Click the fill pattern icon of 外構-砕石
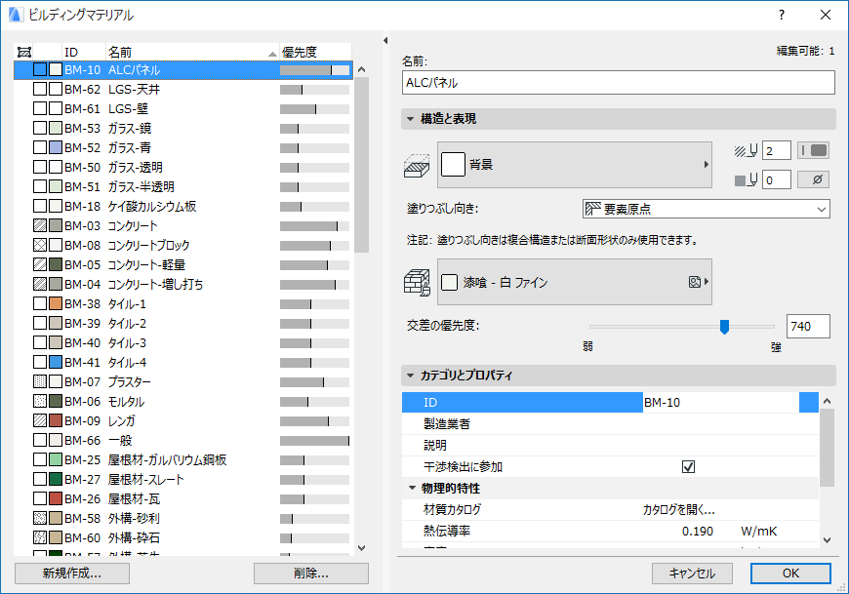This screenshot has height=594, width=849. click(40, 537)
